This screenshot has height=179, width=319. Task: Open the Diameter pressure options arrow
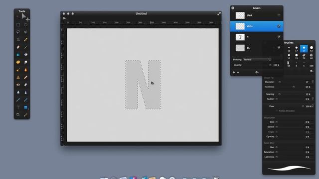313,82
